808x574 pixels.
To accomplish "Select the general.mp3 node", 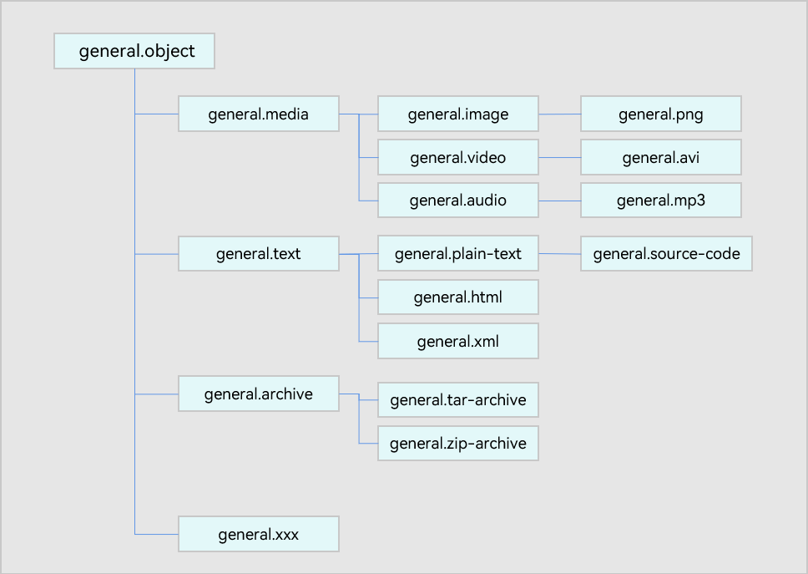I will [660, 201].
